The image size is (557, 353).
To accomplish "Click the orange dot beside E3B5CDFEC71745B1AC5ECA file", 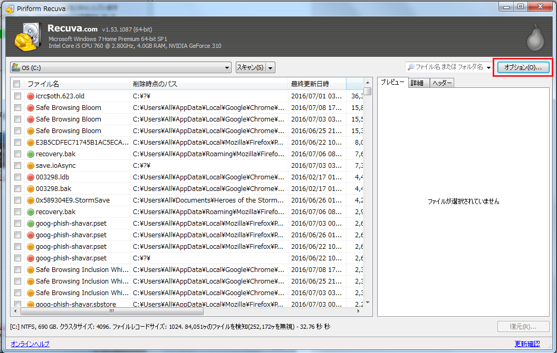I will 31,143.
